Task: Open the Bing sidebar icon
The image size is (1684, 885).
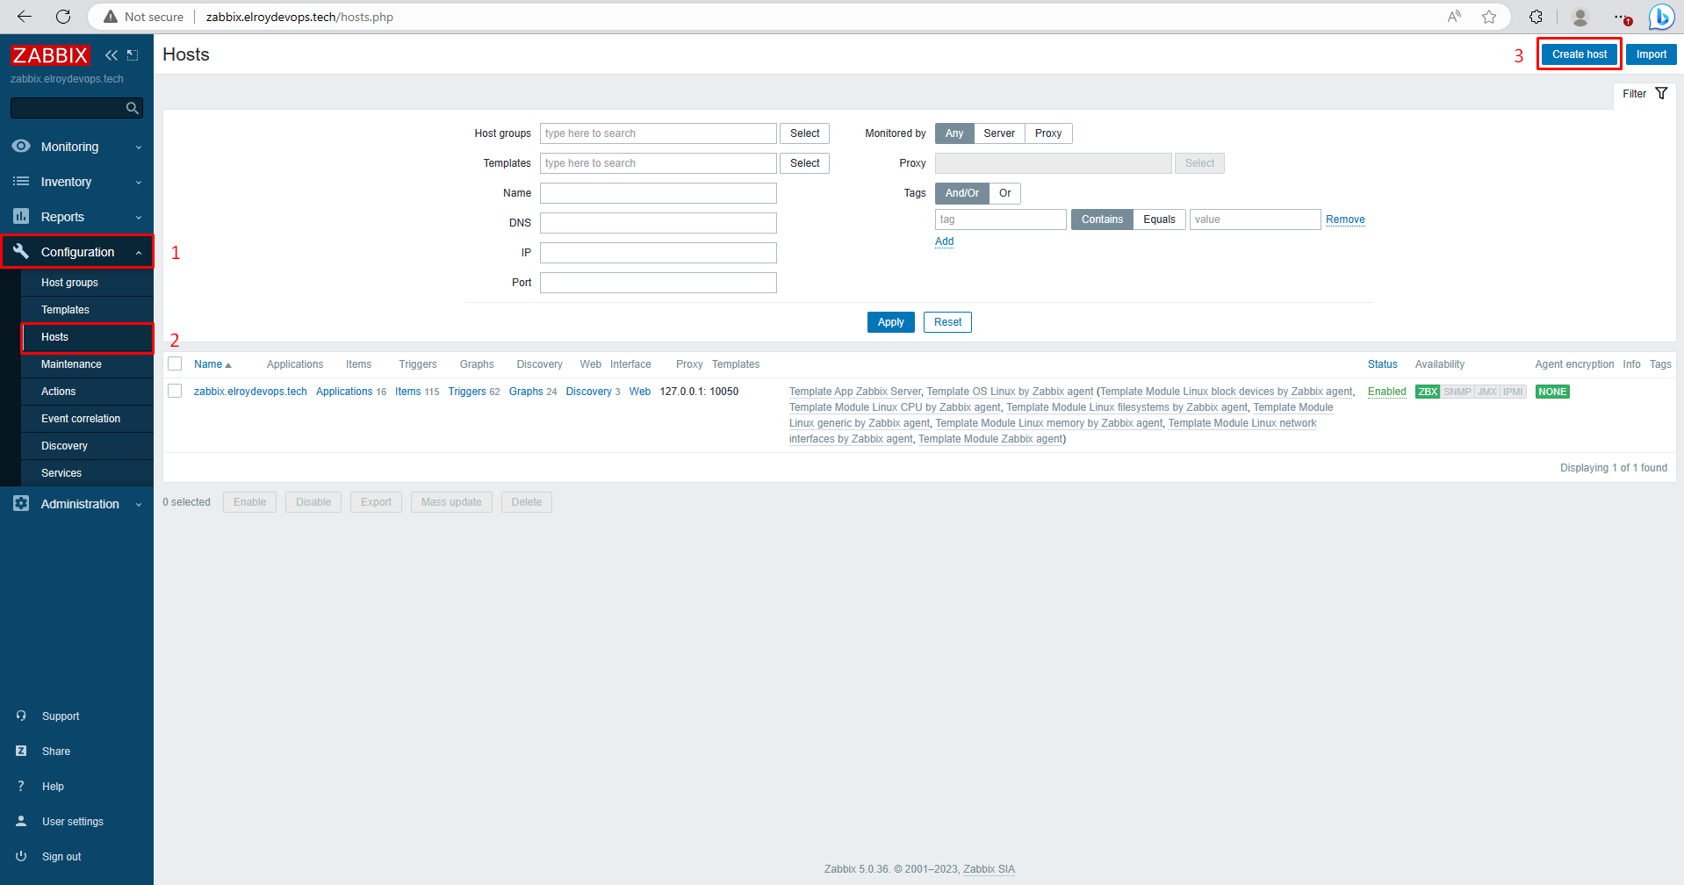Action: (1661, 17)
